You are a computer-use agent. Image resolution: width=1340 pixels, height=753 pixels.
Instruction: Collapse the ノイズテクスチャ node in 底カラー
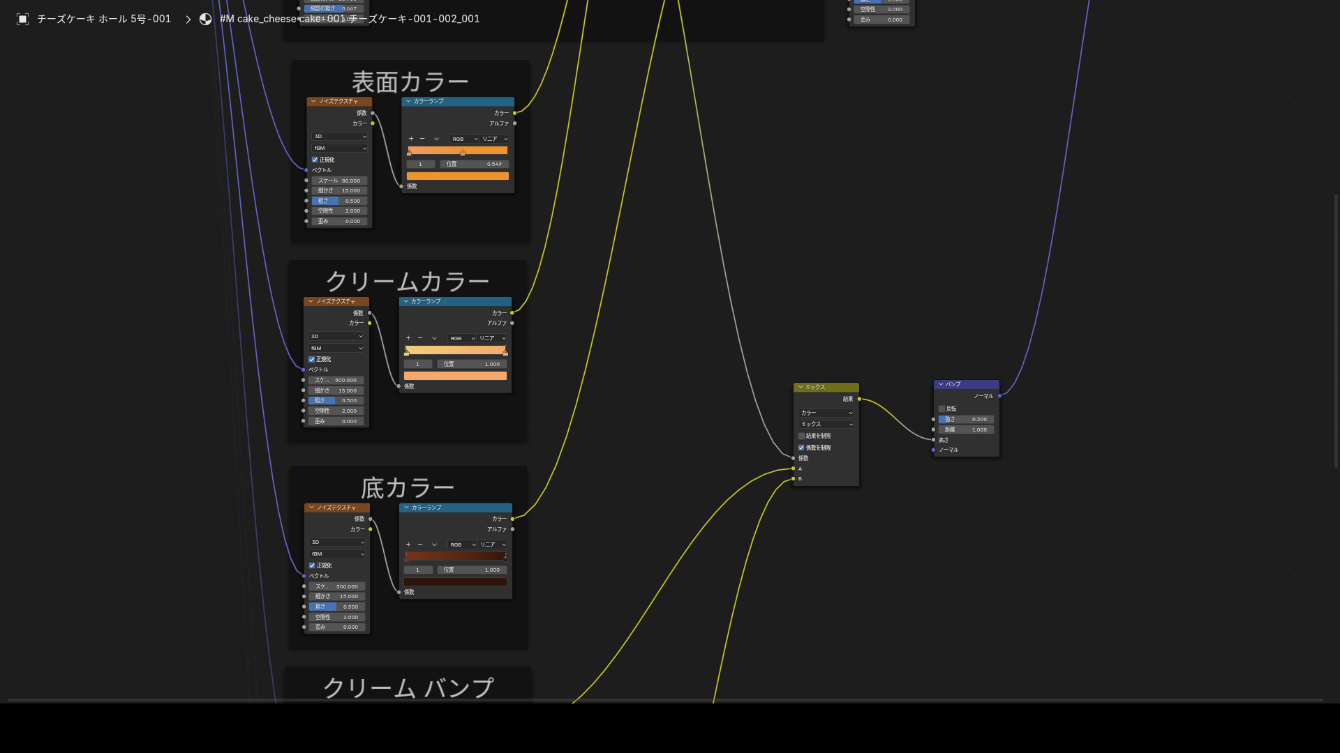(x=311, y=508)
